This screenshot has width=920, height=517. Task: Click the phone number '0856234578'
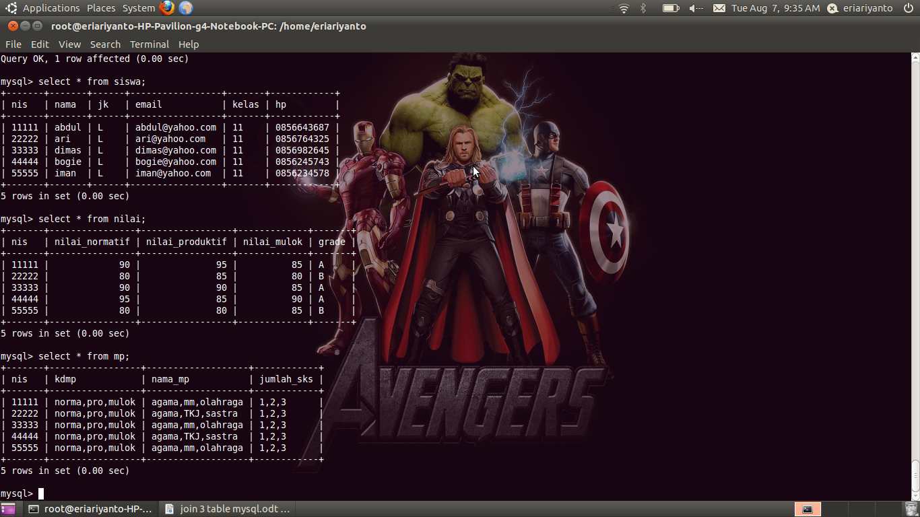(302, 173)
